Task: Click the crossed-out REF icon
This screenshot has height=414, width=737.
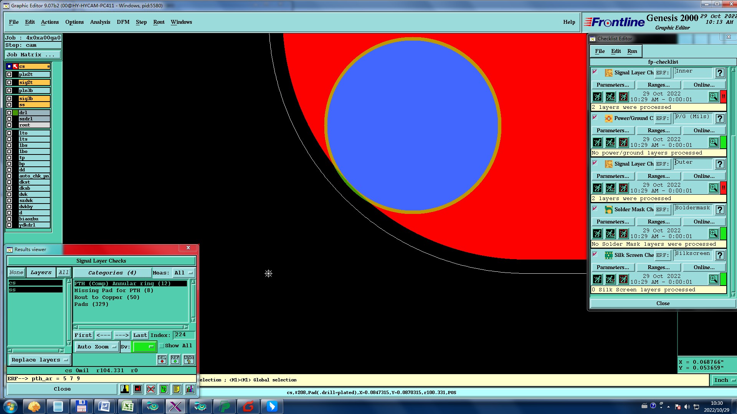Action: tap(151, 389)
